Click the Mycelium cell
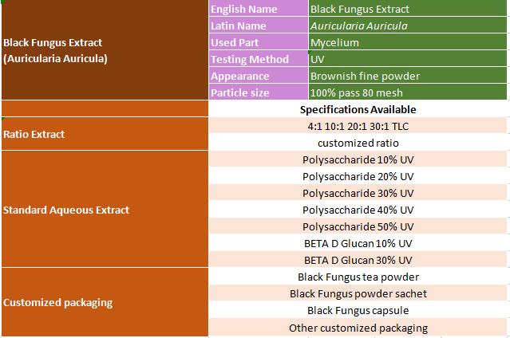 408,42
